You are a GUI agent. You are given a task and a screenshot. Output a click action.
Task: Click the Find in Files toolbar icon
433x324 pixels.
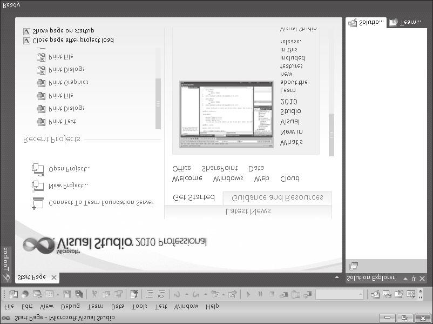(x=134, y=294)
